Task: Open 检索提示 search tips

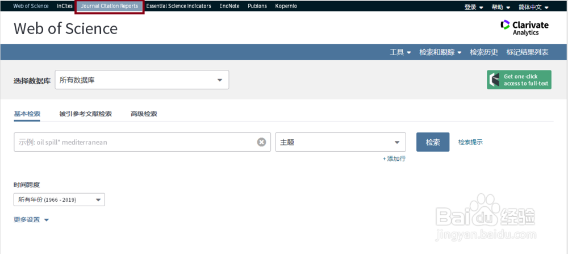Action: pos(470,142)
